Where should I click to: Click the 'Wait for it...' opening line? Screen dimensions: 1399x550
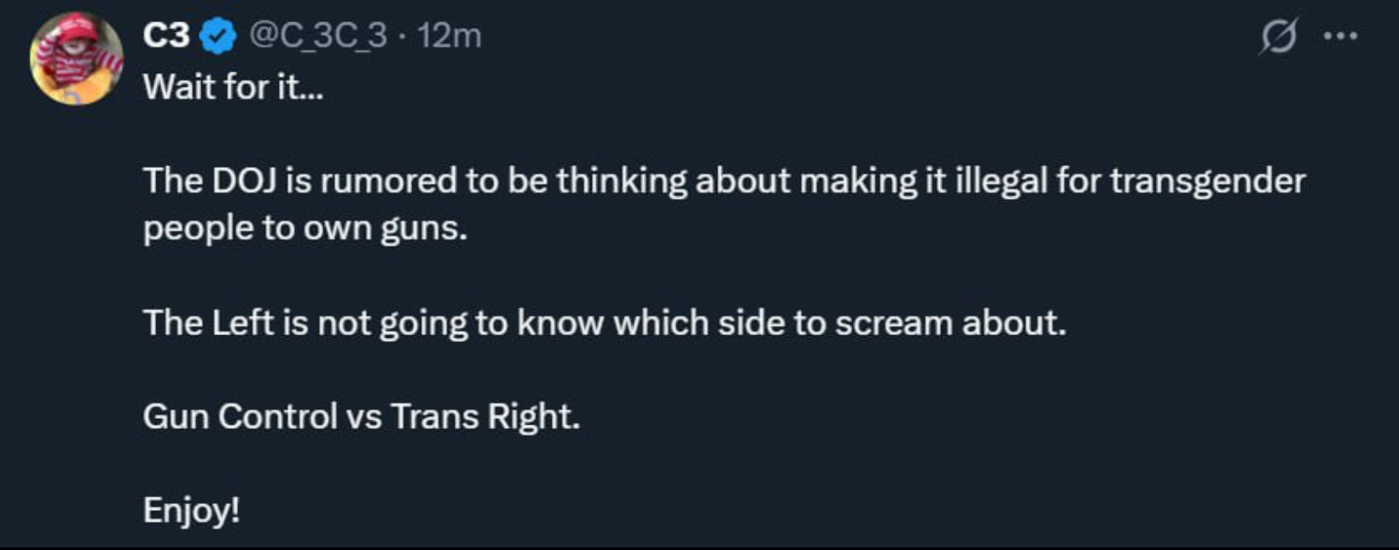233,87
